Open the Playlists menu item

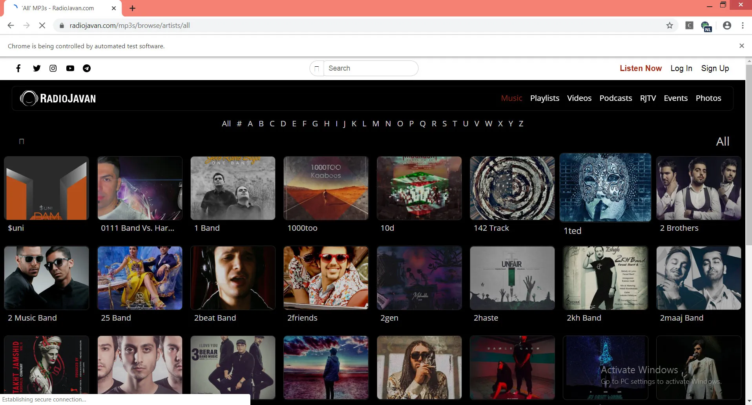point(544,98)
